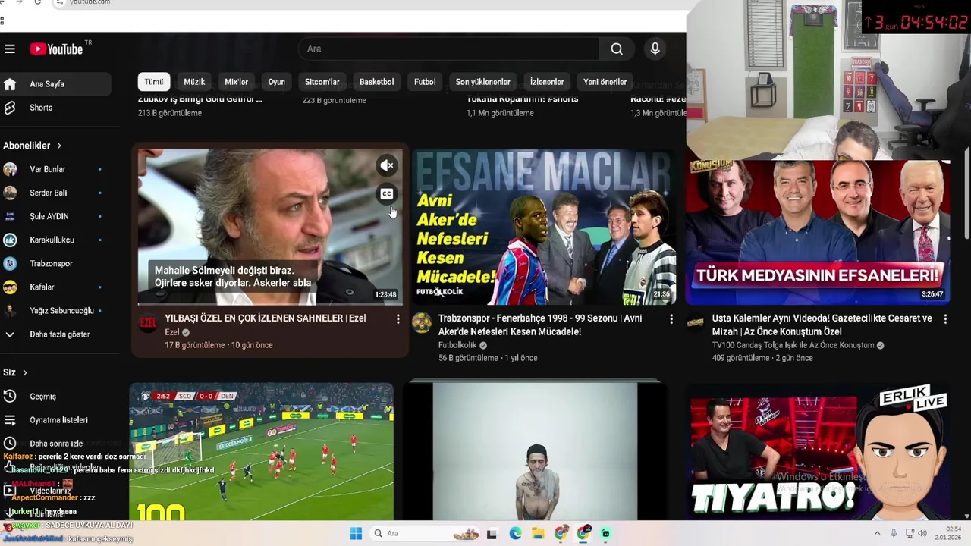Open Türk Medyasının Efsaneleri thumbnail

817,231
